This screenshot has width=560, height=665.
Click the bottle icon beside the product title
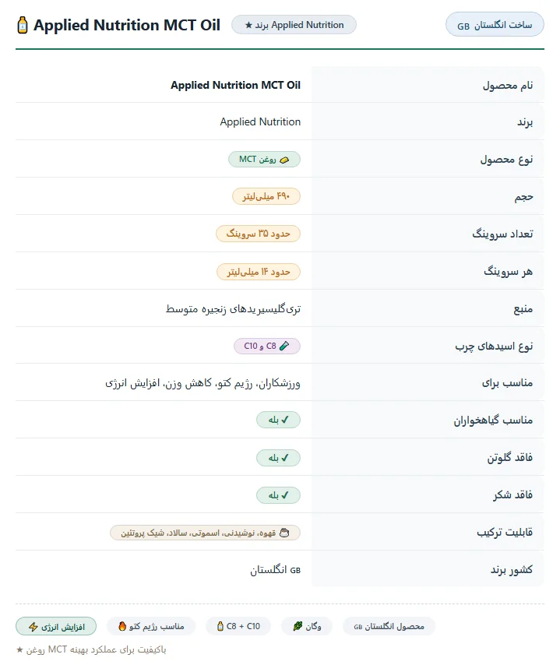click(22, 25)
